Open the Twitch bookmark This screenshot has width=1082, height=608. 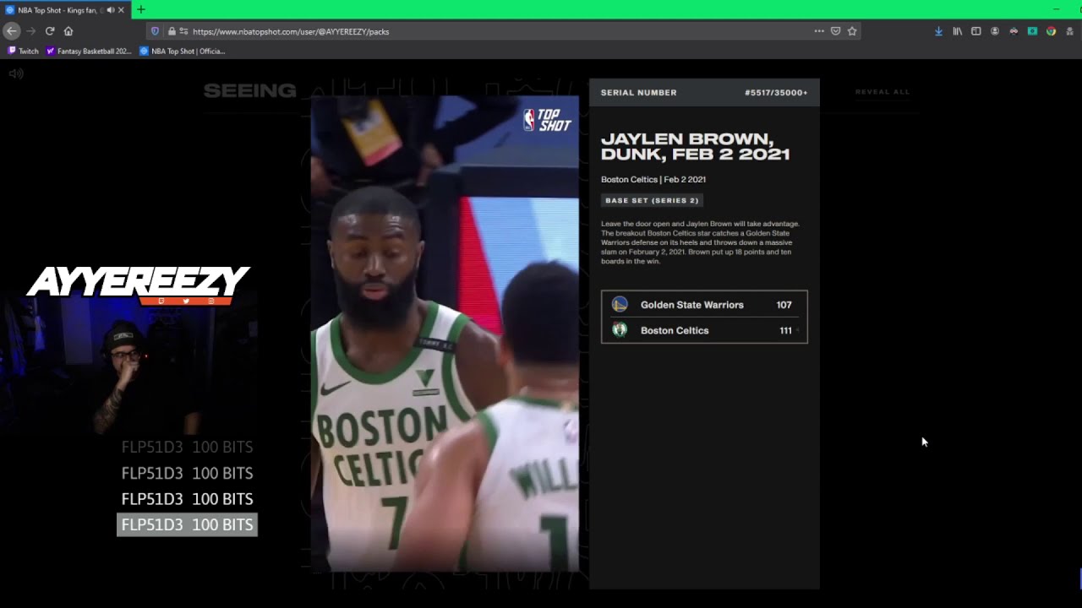point(24,51)
